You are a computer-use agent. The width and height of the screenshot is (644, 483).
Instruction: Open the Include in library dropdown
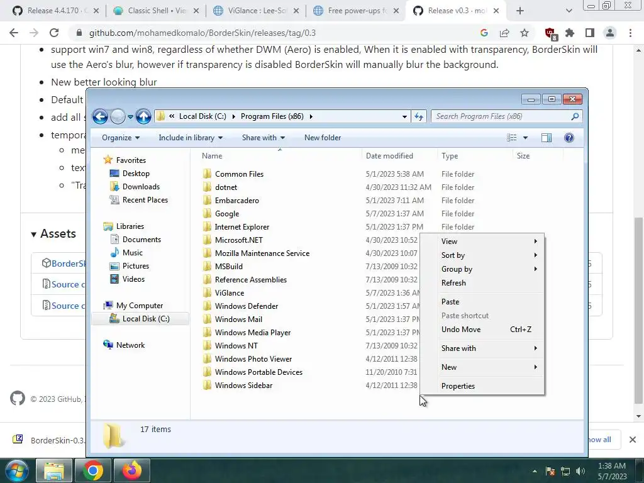pos(191,138)
